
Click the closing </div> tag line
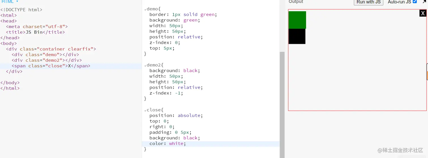(x=14, y=71)
